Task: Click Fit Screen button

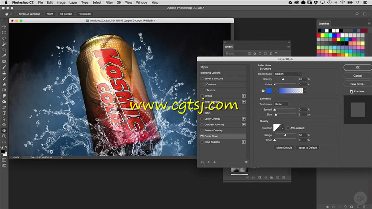Action: [x=66, y=14]
